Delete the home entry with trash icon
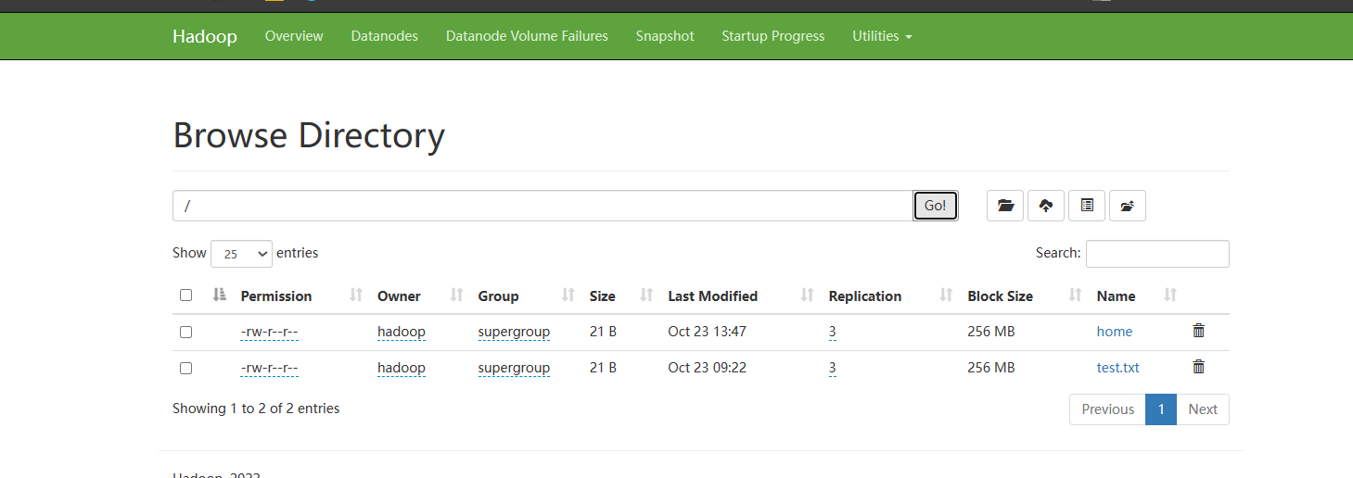This screenshot has height=478, width=1353. pos(1198,331)
